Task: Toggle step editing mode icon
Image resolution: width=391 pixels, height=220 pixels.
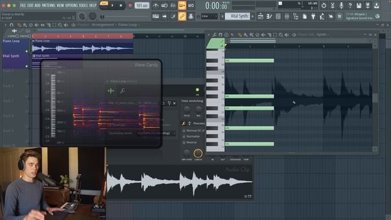Action: [x=173, y=16]
